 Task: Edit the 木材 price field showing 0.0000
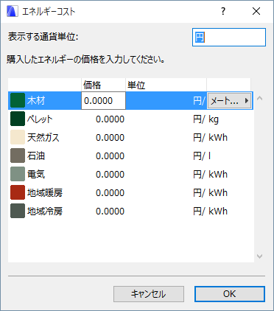(103, 101)
